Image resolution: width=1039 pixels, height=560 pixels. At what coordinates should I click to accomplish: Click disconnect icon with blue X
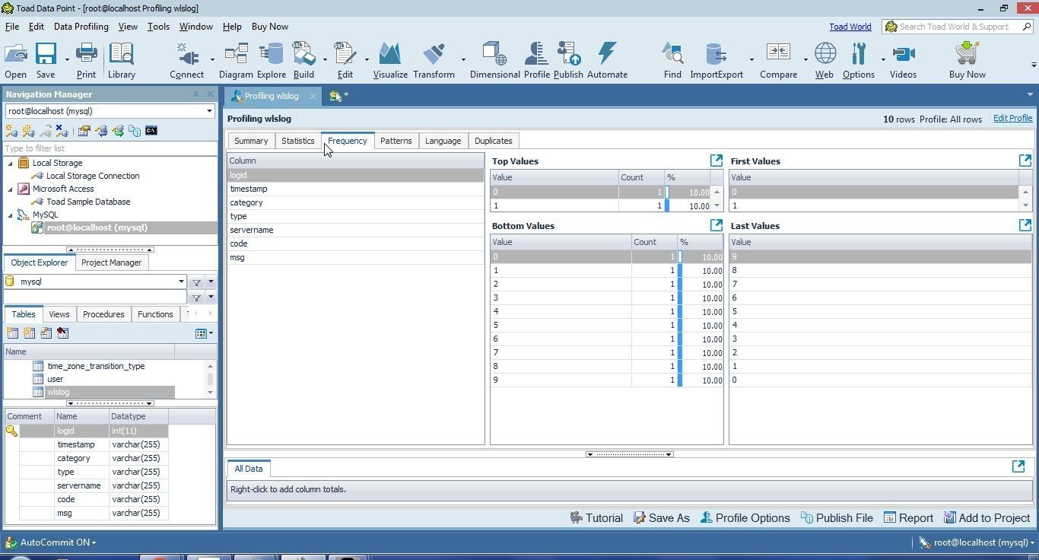tap(62, 131)
